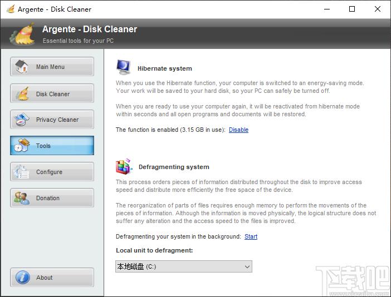Click the Privacy Cleaner shredder icon
This screenshot has height=297, width=391.
pyautogui.click(x=22, y=120)
